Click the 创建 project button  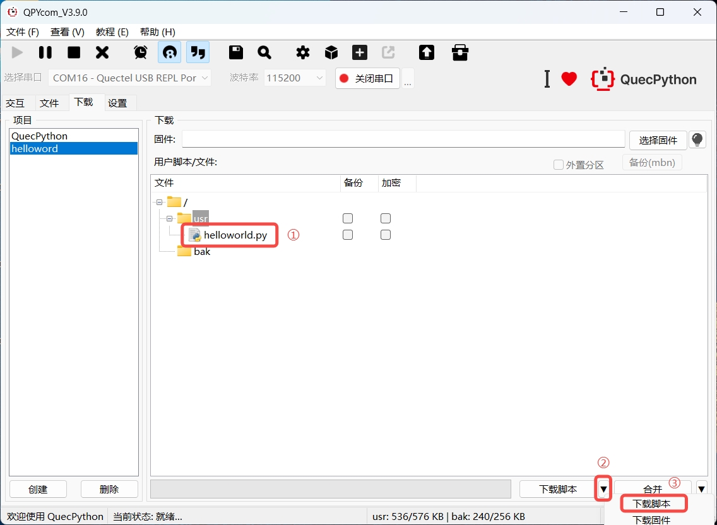pos(38,489)
